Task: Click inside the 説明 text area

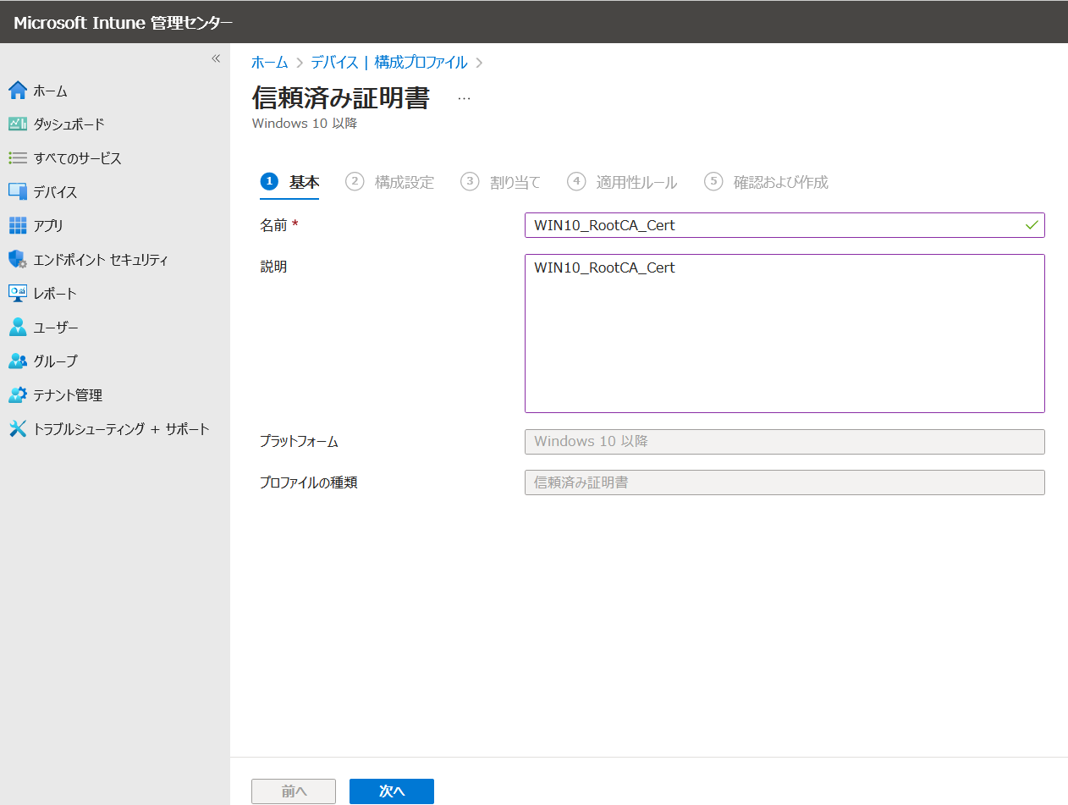Action: 784,334
